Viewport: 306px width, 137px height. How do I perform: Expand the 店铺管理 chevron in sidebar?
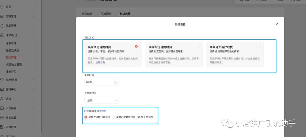33,16
